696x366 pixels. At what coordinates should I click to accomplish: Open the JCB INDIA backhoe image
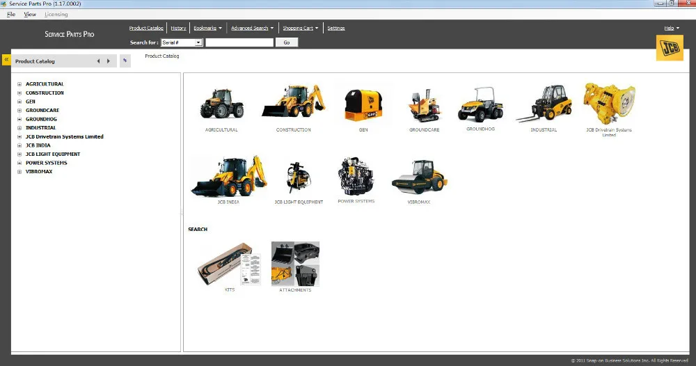pos(228,176)
